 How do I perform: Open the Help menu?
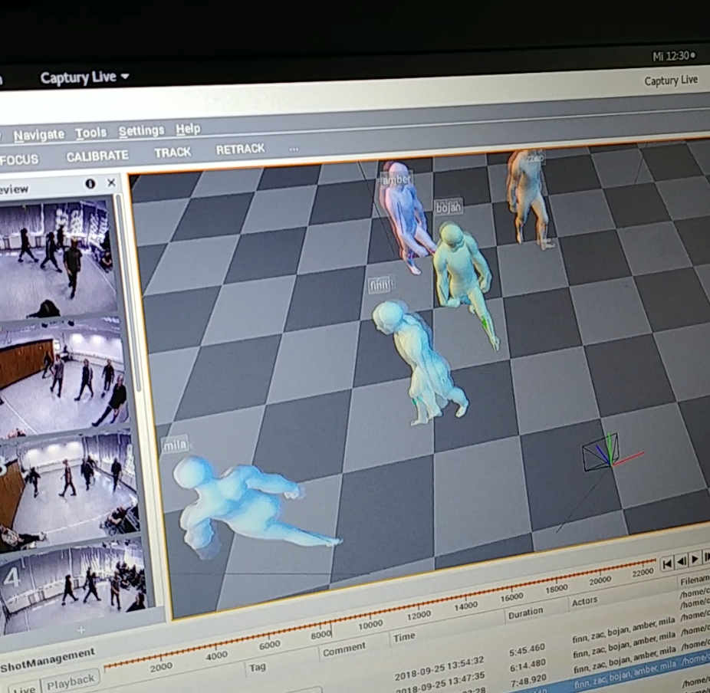tap(188, 129)
